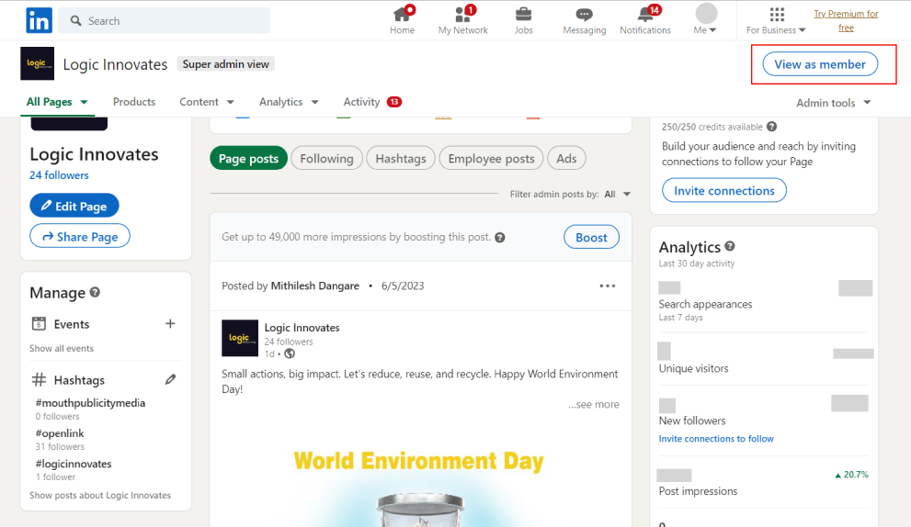Open Post impressions analytics
The image size is (911, 527).
point(698,491)
